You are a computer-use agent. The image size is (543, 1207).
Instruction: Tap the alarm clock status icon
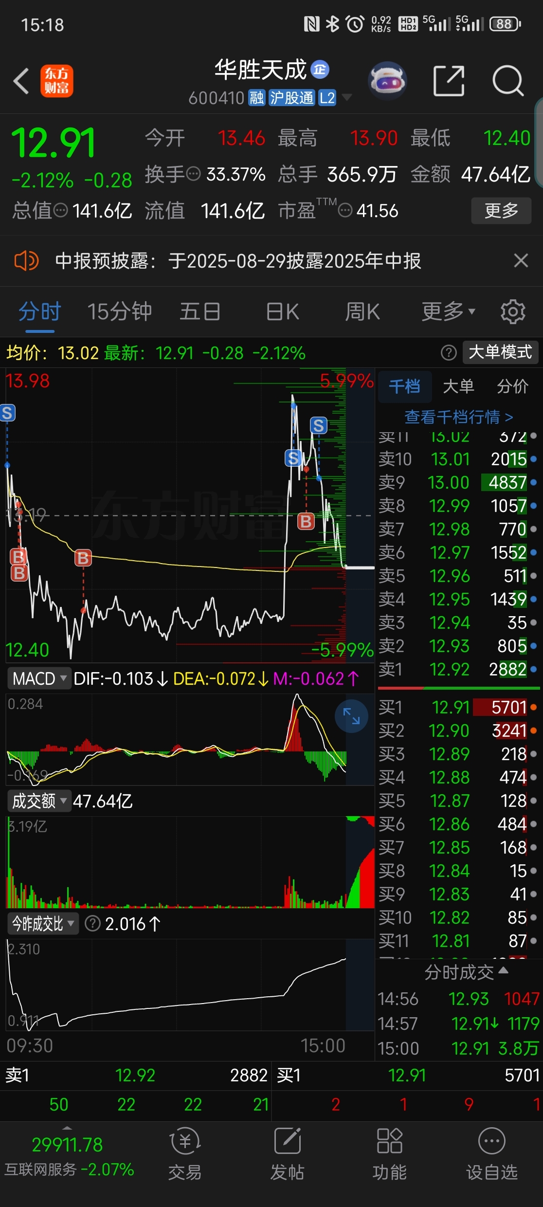pos(355,24)
